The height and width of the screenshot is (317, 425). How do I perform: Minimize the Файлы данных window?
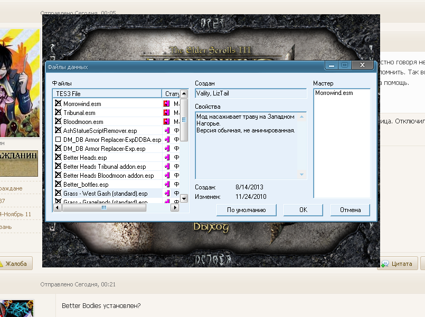tap(331, 65)
